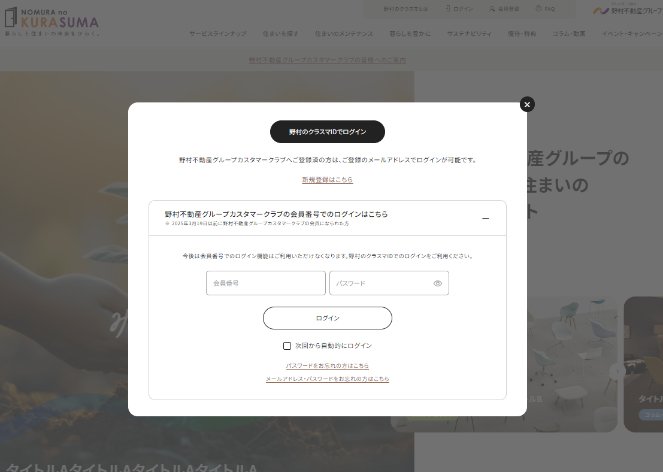663x472 pixels.
Task: Click the NOMURA no KURASUMA logo
Action: click(x=52, y=21)
